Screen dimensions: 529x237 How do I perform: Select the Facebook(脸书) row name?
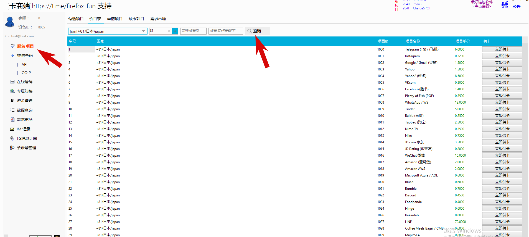[x=416, y=89]
